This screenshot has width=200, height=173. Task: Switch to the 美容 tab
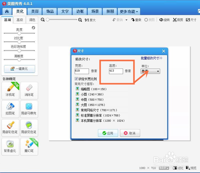coord(35,12)
